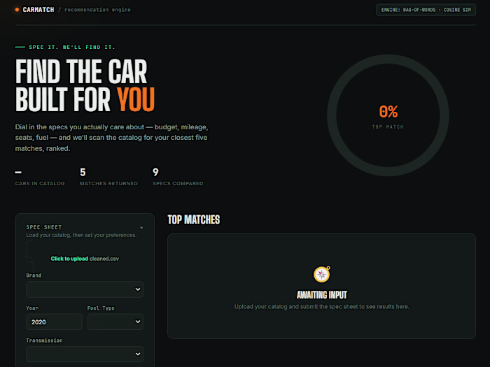
Task: Click the CARMATCH brand name
Action: pos(38,10)
